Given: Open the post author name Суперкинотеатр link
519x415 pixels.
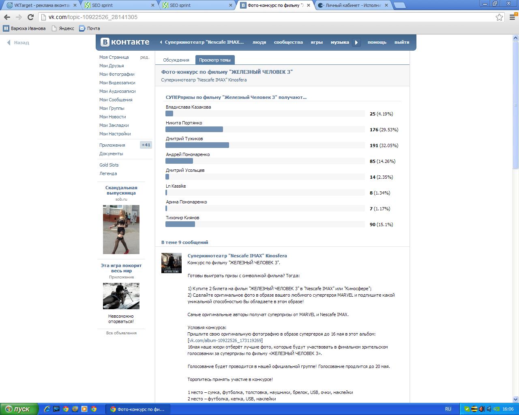Looking at the screenshot, I should click(237, 256).
